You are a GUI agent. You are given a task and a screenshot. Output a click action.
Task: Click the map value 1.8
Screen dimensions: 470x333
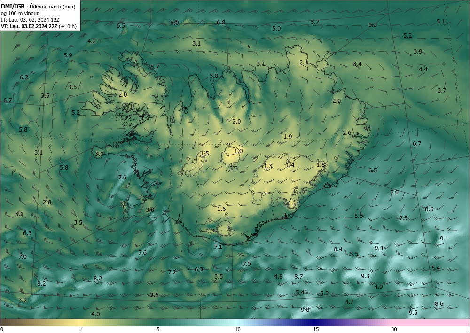click(x=321, y=165)
